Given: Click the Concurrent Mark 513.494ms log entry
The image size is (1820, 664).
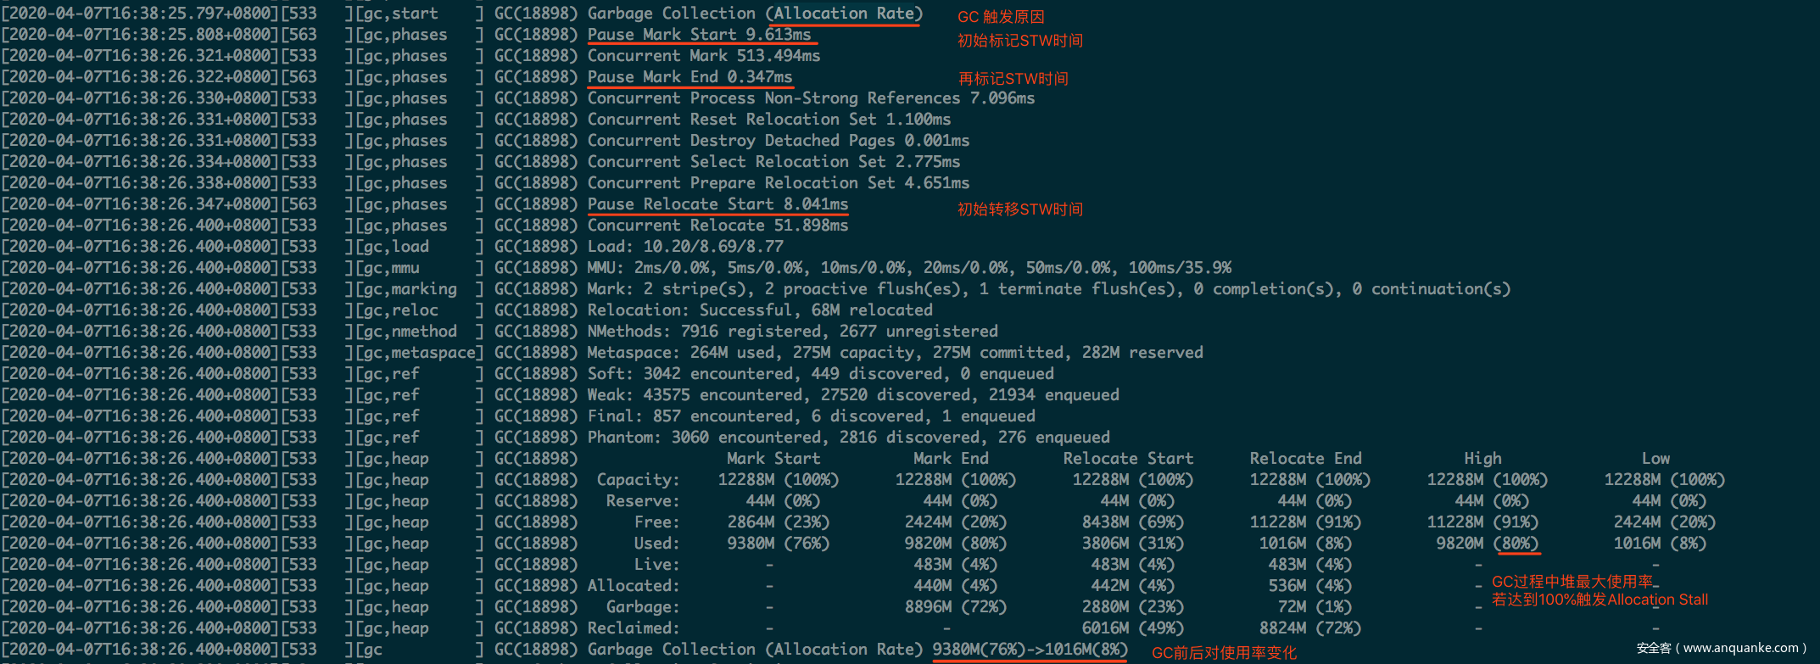Looking at the screenshot, I should pos(703,56).
